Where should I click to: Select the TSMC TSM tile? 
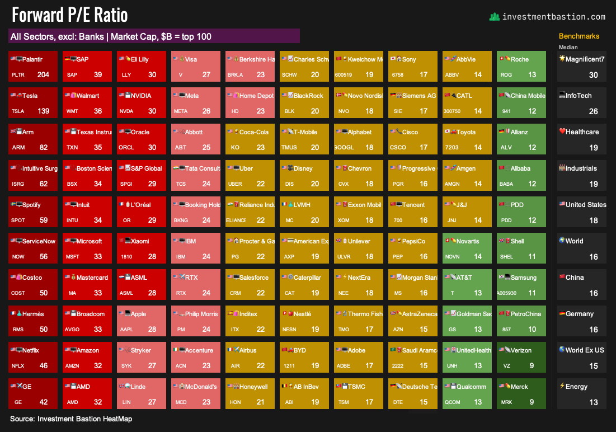pos(358,393)
